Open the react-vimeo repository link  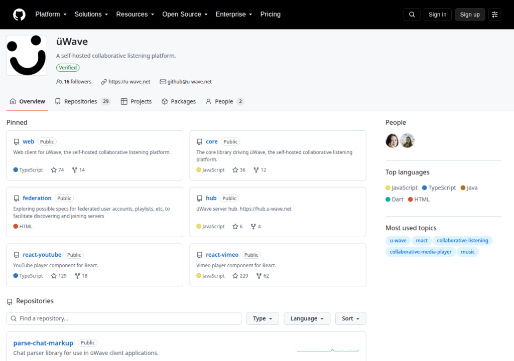pos(222,255)
